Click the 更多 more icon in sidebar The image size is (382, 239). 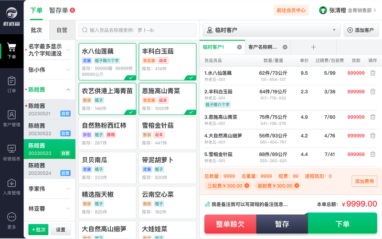tap(11, 221)
